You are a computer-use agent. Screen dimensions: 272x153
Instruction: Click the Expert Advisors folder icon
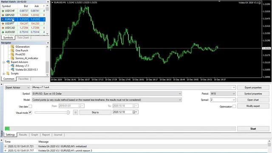(8, 62)
